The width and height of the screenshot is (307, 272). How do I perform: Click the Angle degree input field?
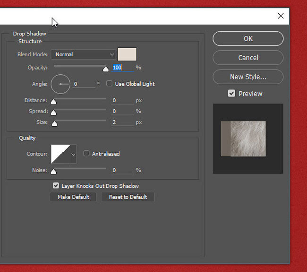point(84,84)
